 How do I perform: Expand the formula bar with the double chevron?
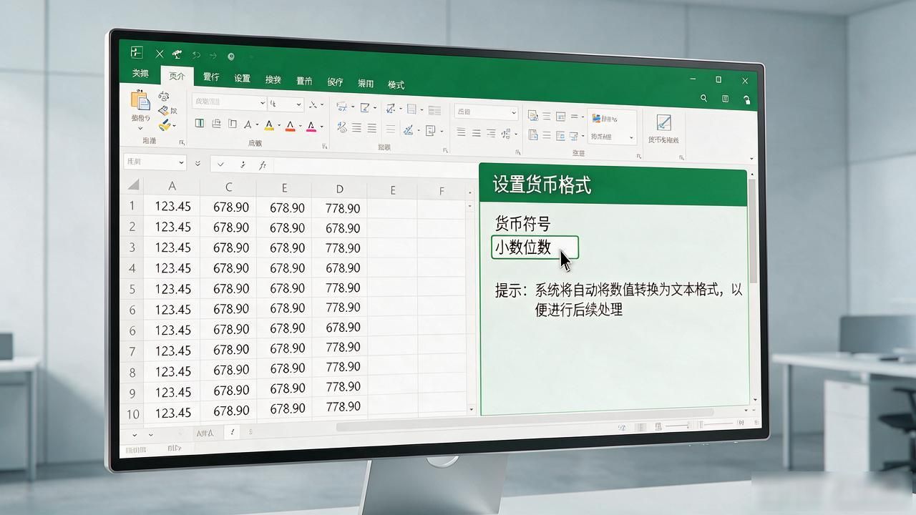(198, 164)
